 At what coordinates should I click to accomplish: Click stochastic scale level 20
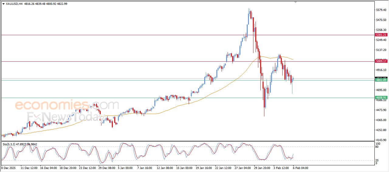click(x=377, y=160)
